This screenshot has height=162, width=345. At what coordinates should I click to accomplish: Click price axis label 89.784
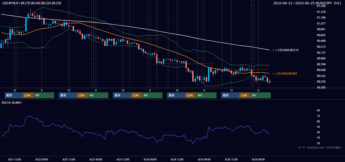(x=321, y=64)
